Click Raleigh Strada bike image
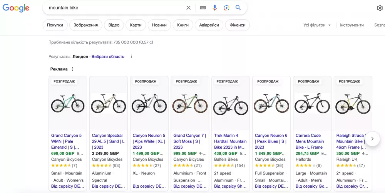Screen dimensions: 385x193 (x=353, y=103)
